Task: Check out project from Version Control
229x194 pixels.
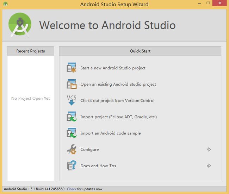Action: pos(117,100)
